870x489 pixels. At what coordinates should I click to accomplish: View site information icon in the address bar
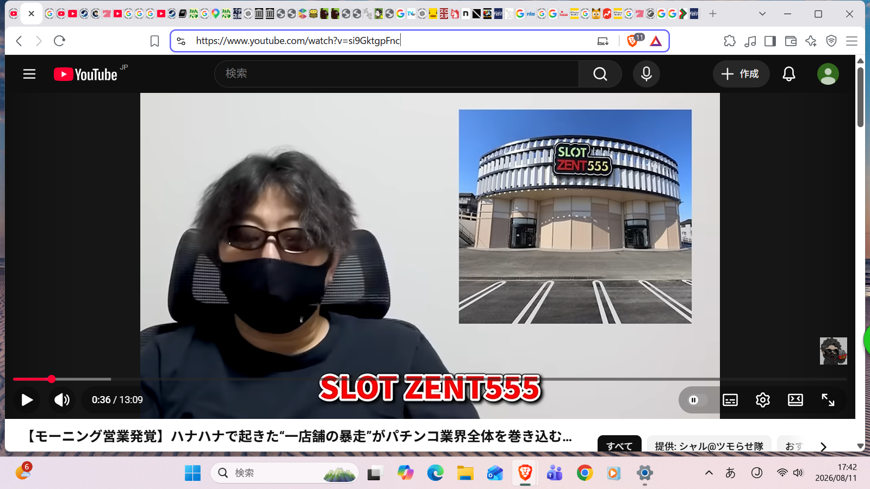pos(181,41)
